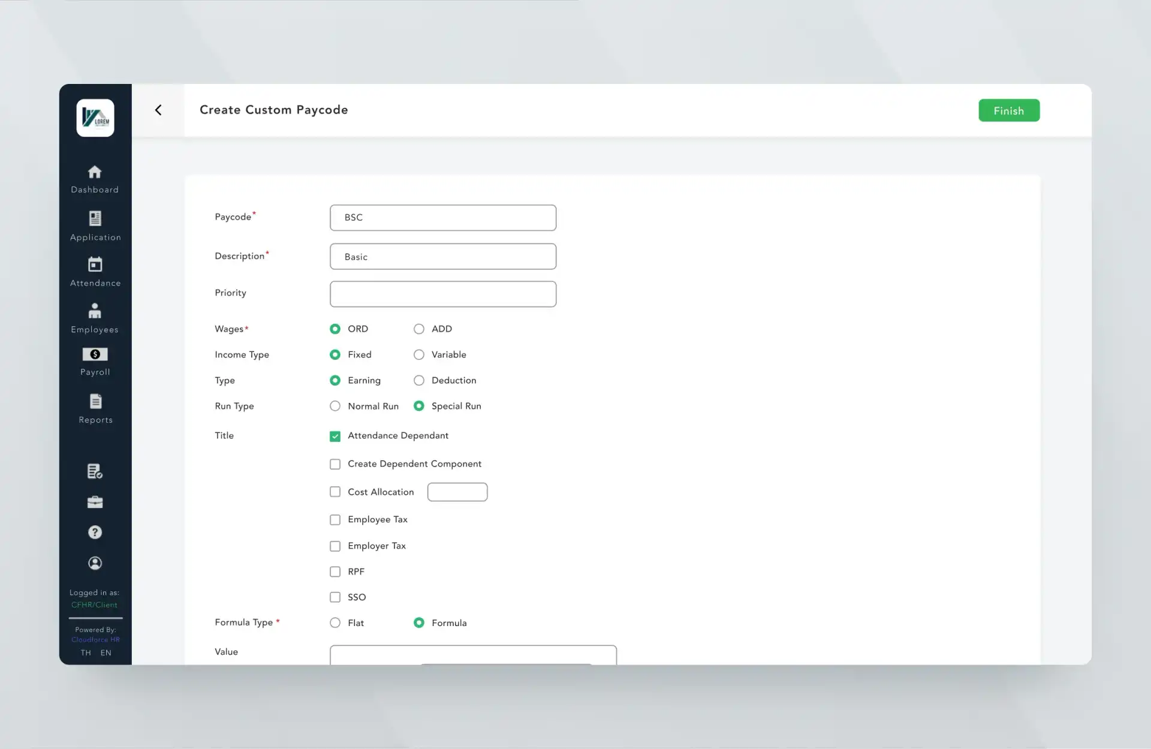Click the Finish button
Screen dimensions: 1151x749
click(x=1009, y=110)
